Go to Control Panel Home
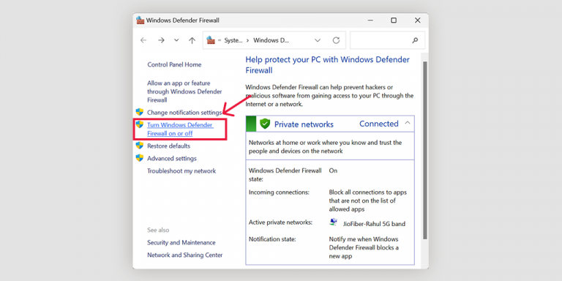The height and width of the screenshot is (281, 562). click(x=175, y=64)
